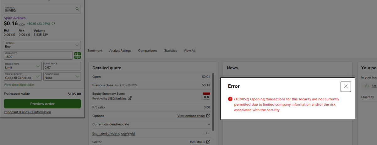377x145 pixels.
Task: Click the Preview order button
Action: click(42, 104)
